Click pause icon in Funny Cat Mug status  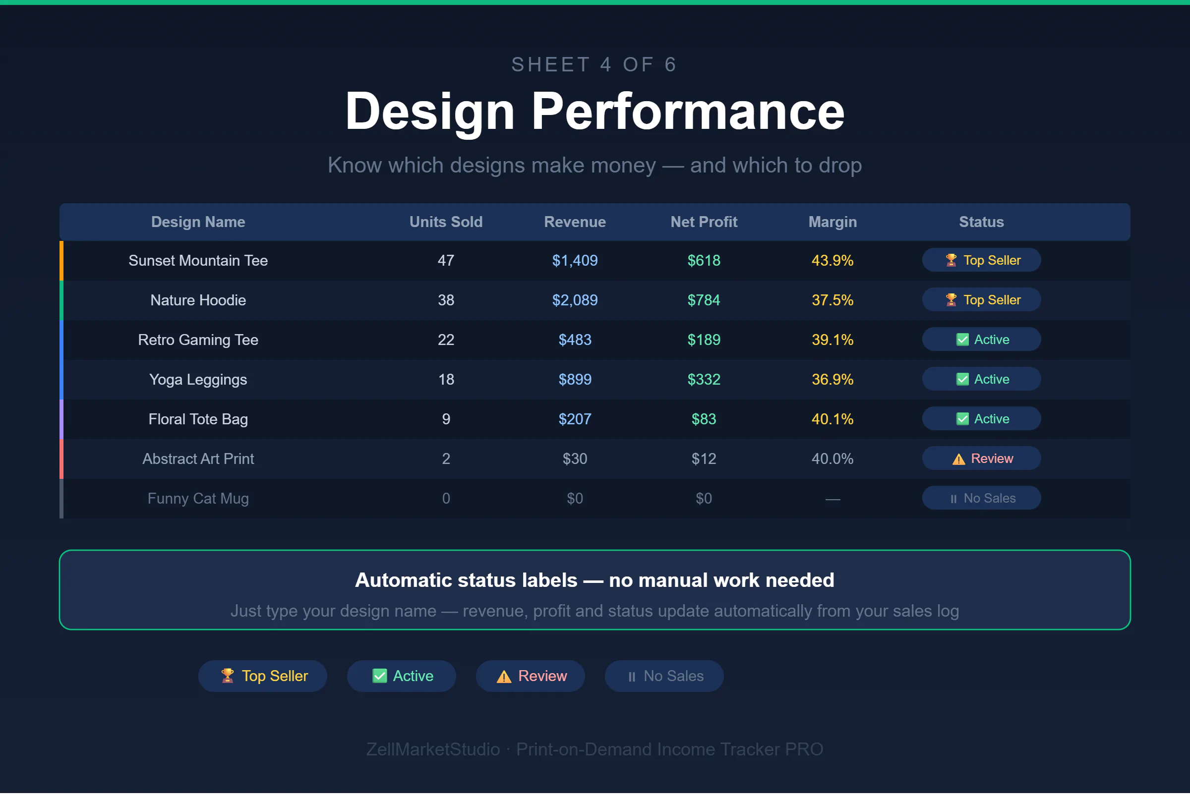tap(953, 499)
